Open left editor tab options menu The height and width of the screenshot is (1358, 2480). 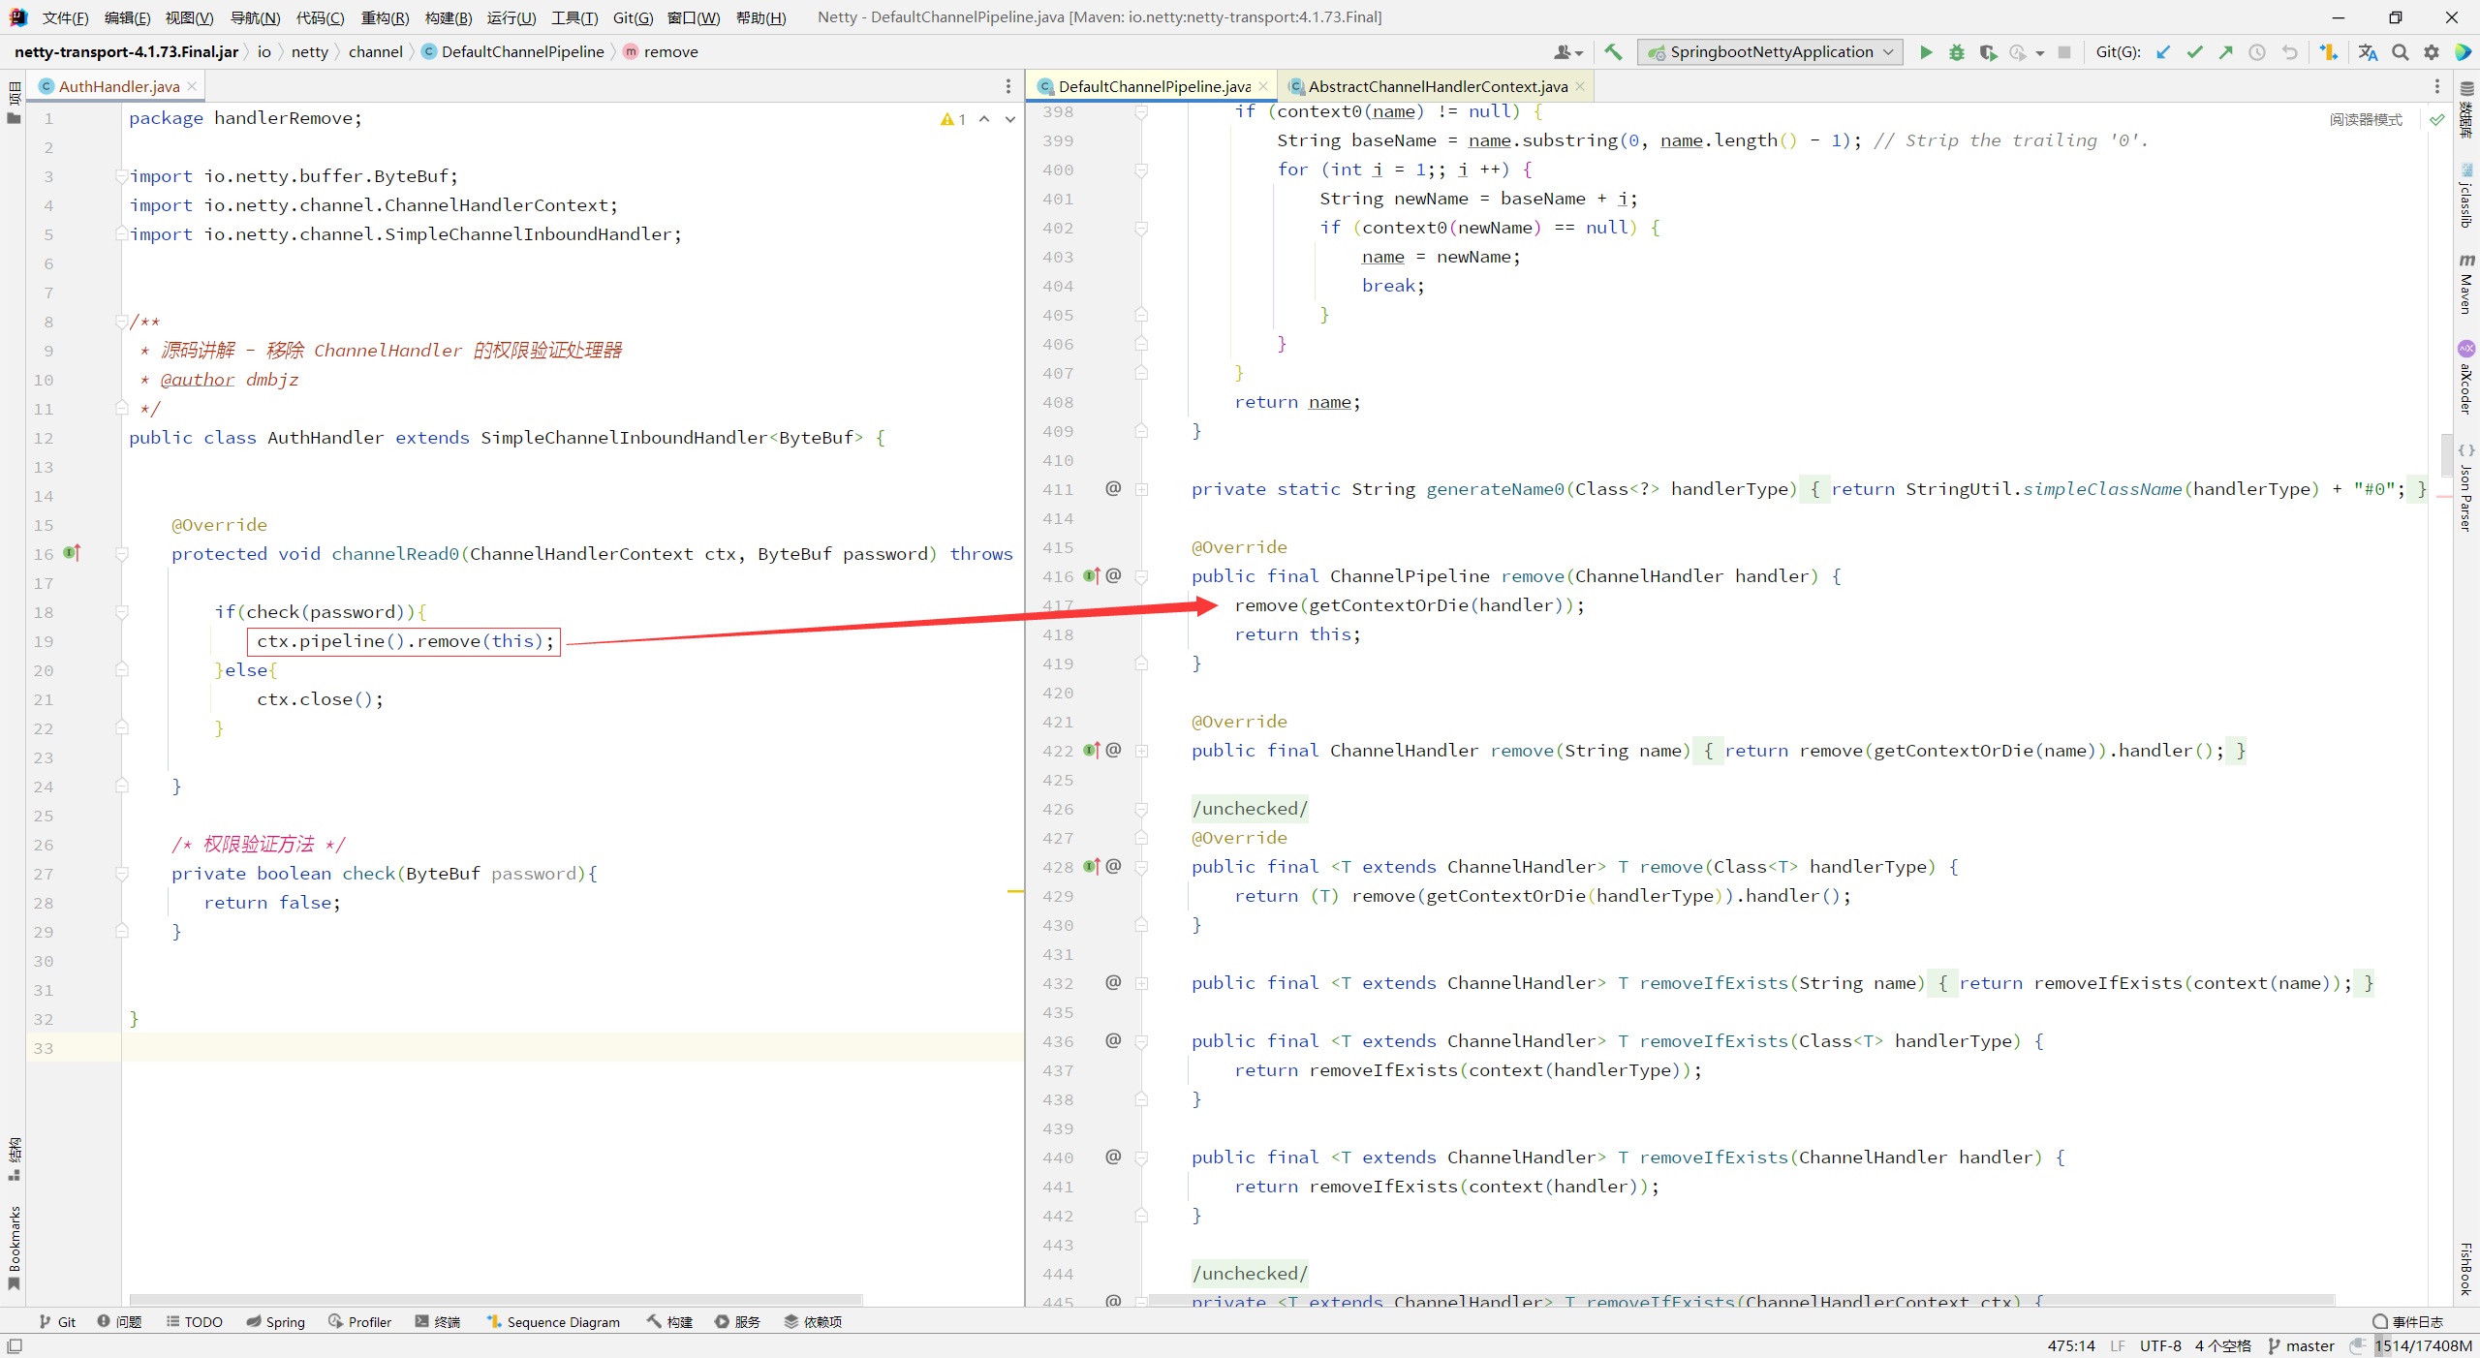[x=1008, y=86]
